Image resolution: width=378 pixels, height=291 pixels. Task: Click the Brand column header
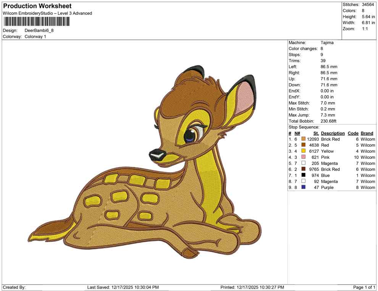[x=367, y=133]
